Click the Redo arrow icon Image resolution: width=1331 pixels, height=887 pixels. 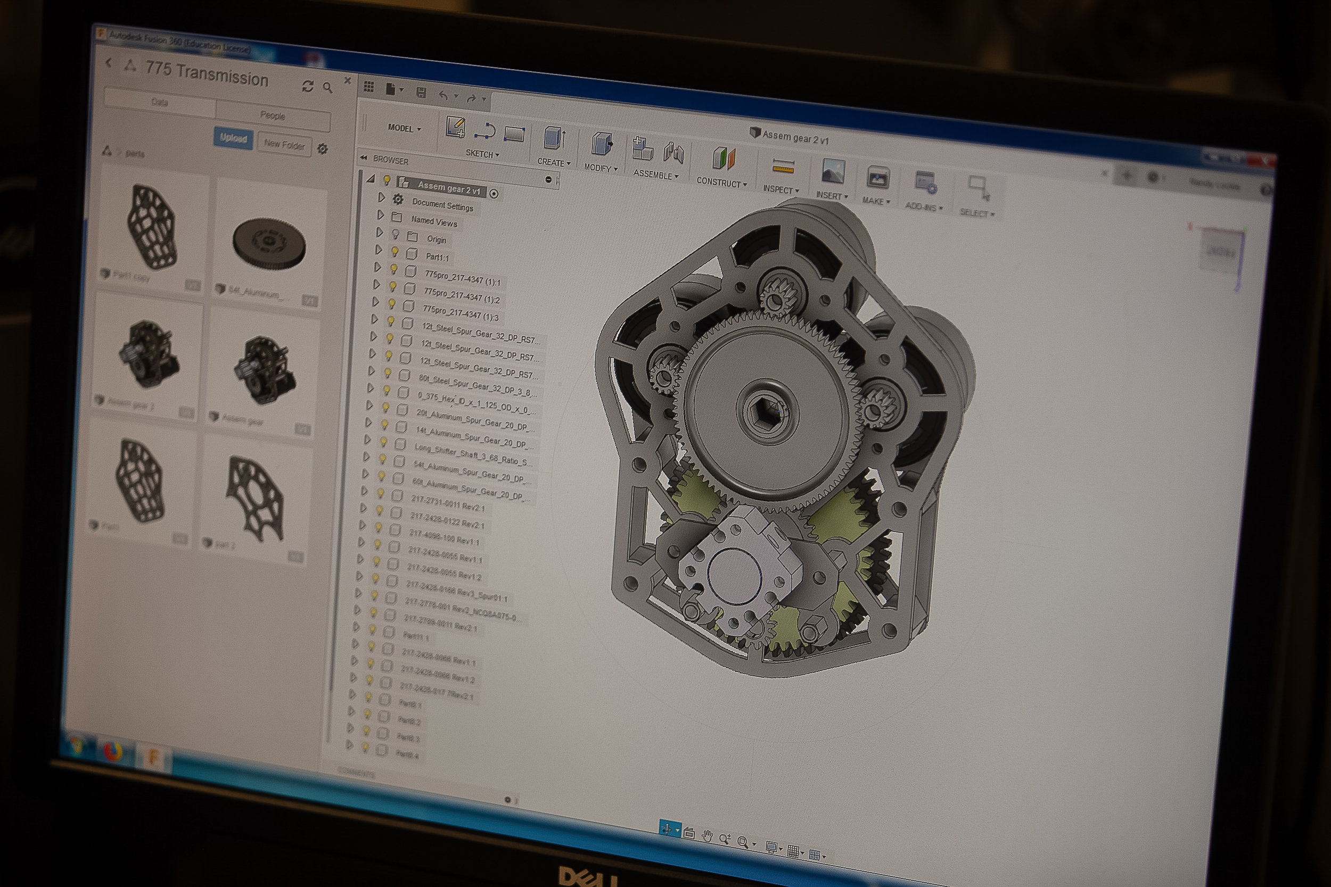click(471, 98)
